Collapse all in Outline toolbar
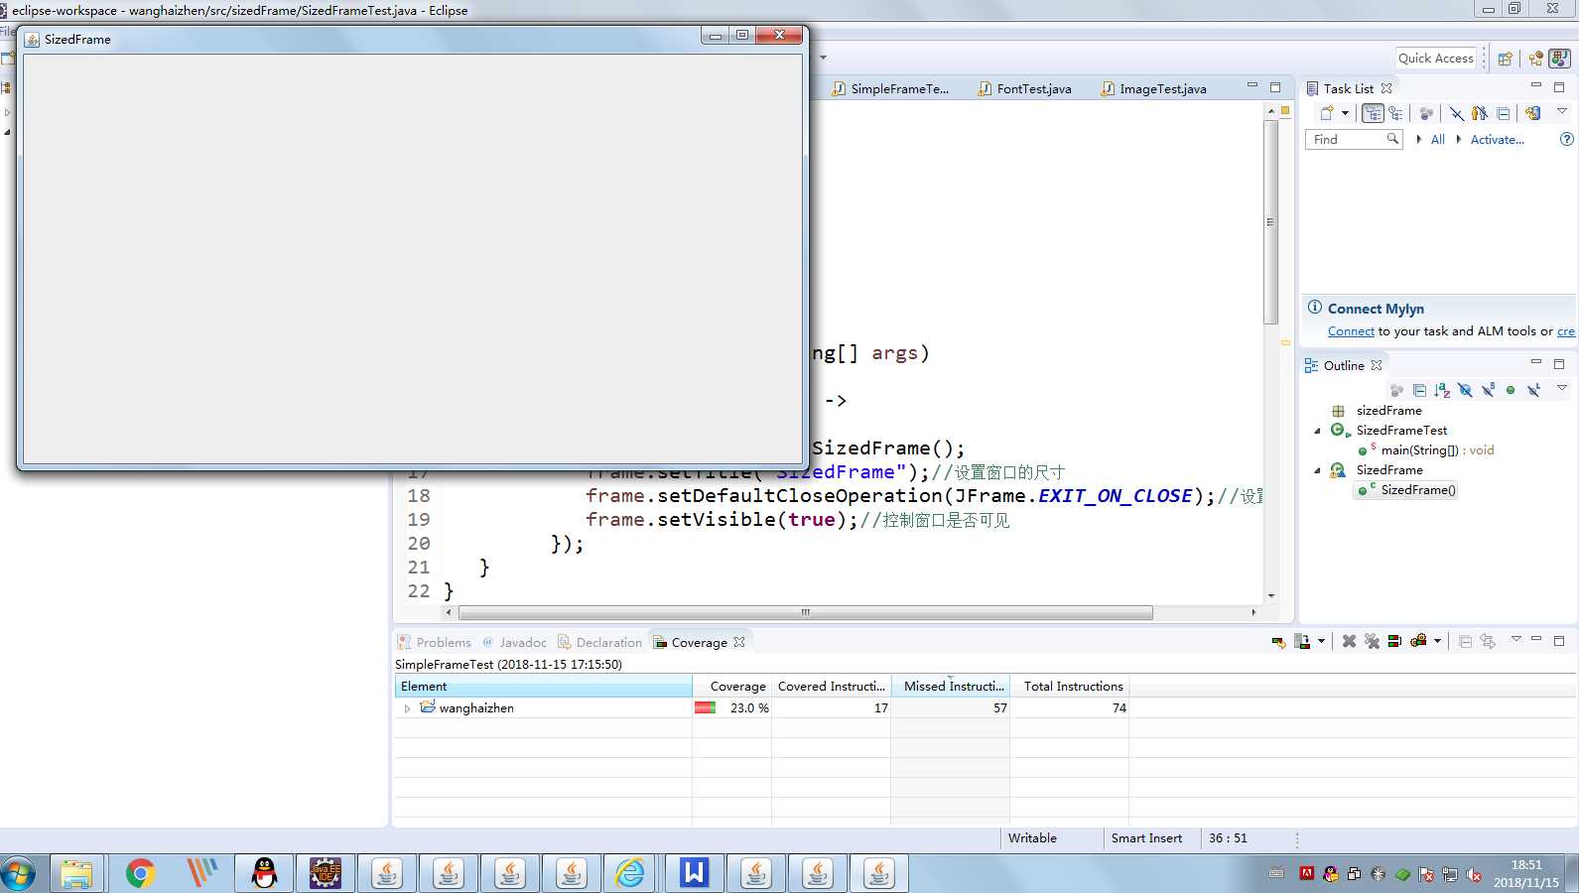 coord(1419,390)
